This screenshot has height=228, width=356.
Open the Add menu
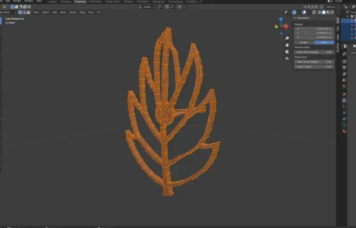tap(55, 12)
